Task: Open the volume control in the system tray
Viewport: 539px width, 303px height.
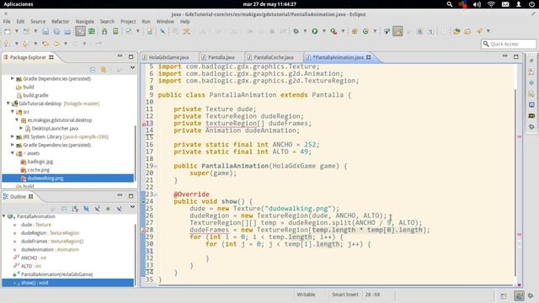Action: (477, 4)
